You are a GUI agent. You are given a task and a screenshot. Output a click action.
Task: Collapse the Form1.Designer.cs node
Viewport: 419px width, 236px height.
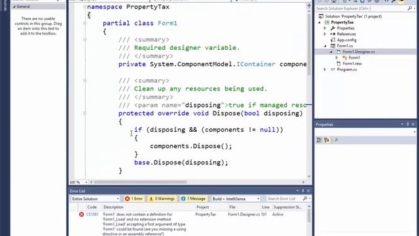tap(331, 52)
